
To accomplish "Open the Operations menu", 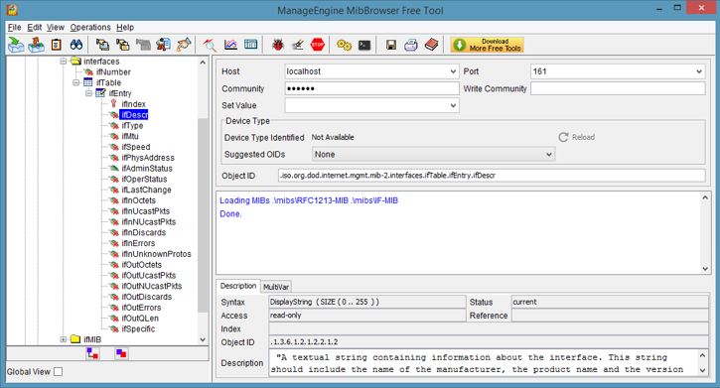I will [x=90, y=27].
